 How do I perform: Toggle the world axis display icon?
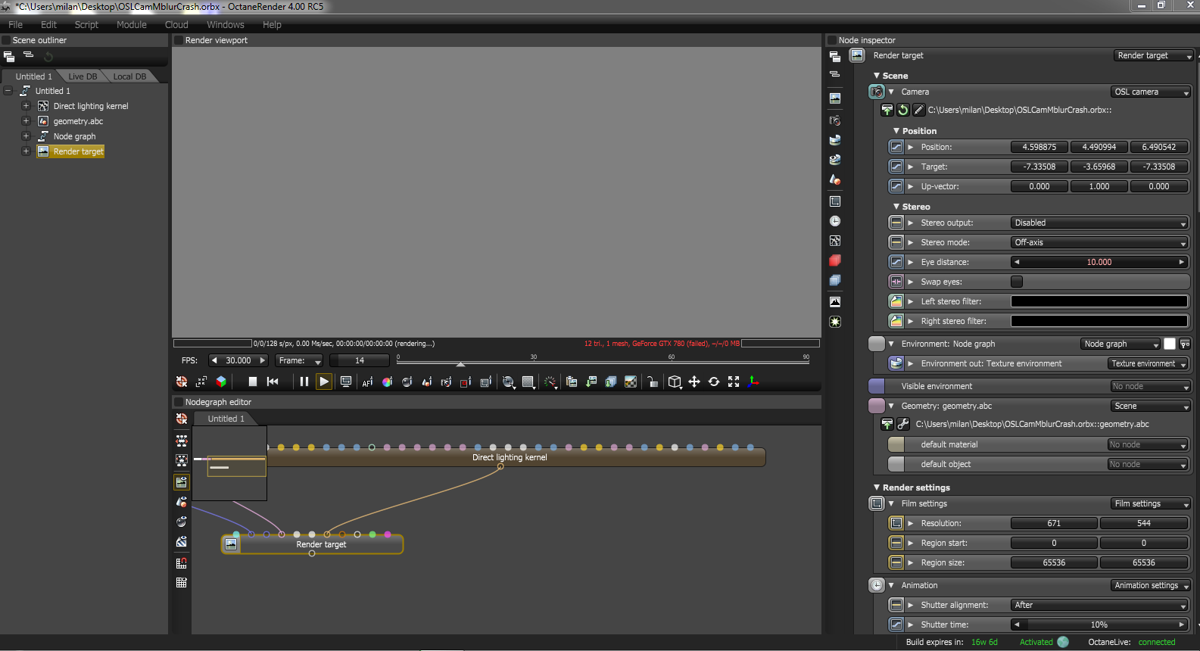pos(753,382)
